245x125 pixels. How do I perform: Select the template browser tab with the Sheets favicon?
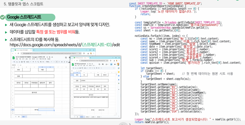pos(23,50)
